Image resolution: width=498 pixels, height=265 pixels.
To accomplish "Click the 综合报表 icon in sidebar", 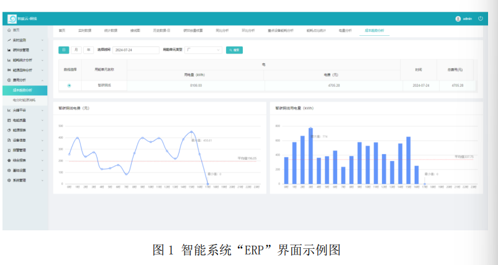I will 9,160.
